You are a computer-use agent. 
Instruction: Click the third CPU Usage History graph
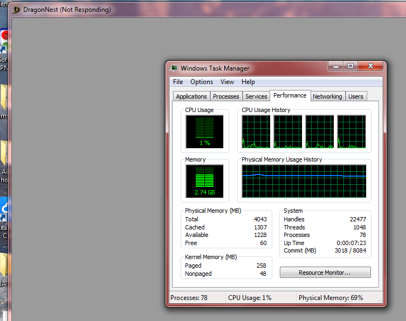pyautogui.click(x=320, y=131)
